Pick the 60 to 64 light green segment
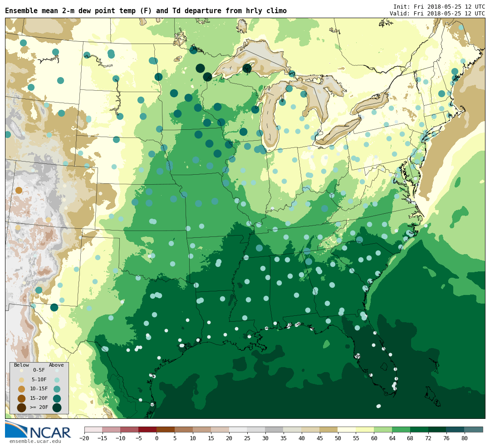Image resolution: width=490 pixels, height=447 pixels. click(x=383, y=429)
